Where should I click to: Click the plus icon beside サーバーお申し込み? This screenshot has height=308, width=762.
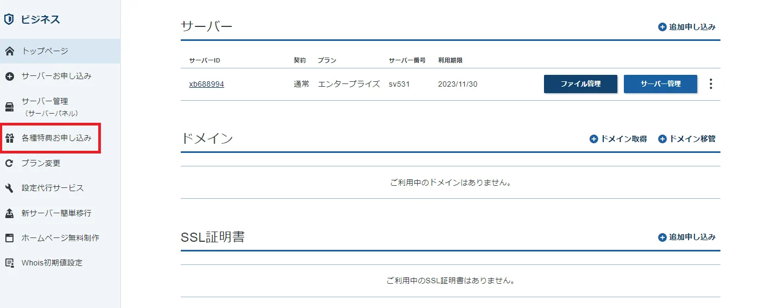pyautogui.click(x=9, y=76)
